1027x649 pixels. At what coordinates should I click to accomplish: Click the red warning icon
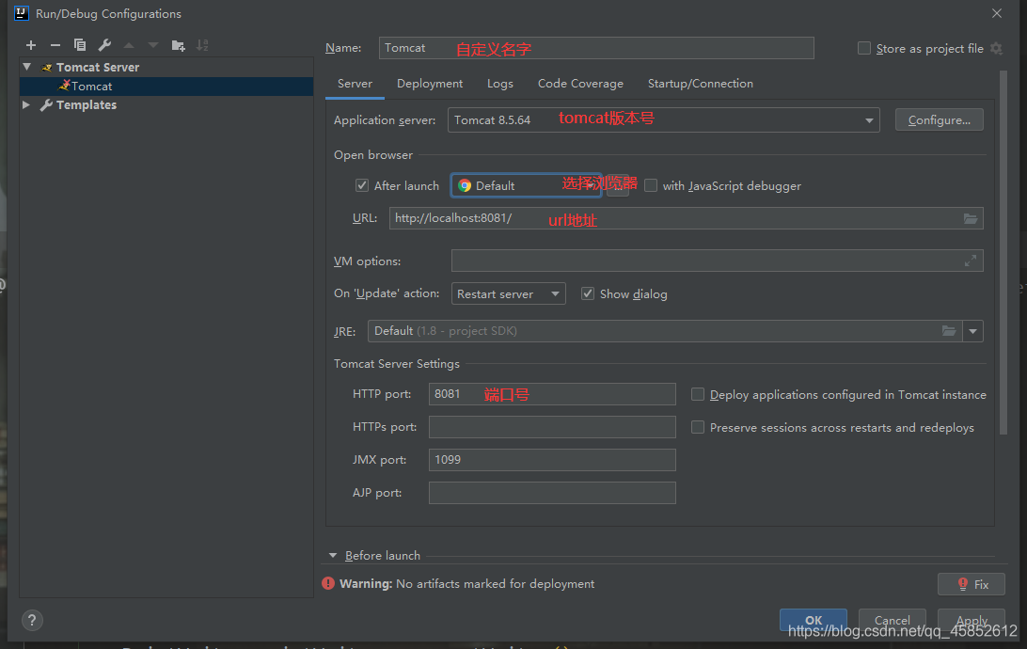(328, 583)
